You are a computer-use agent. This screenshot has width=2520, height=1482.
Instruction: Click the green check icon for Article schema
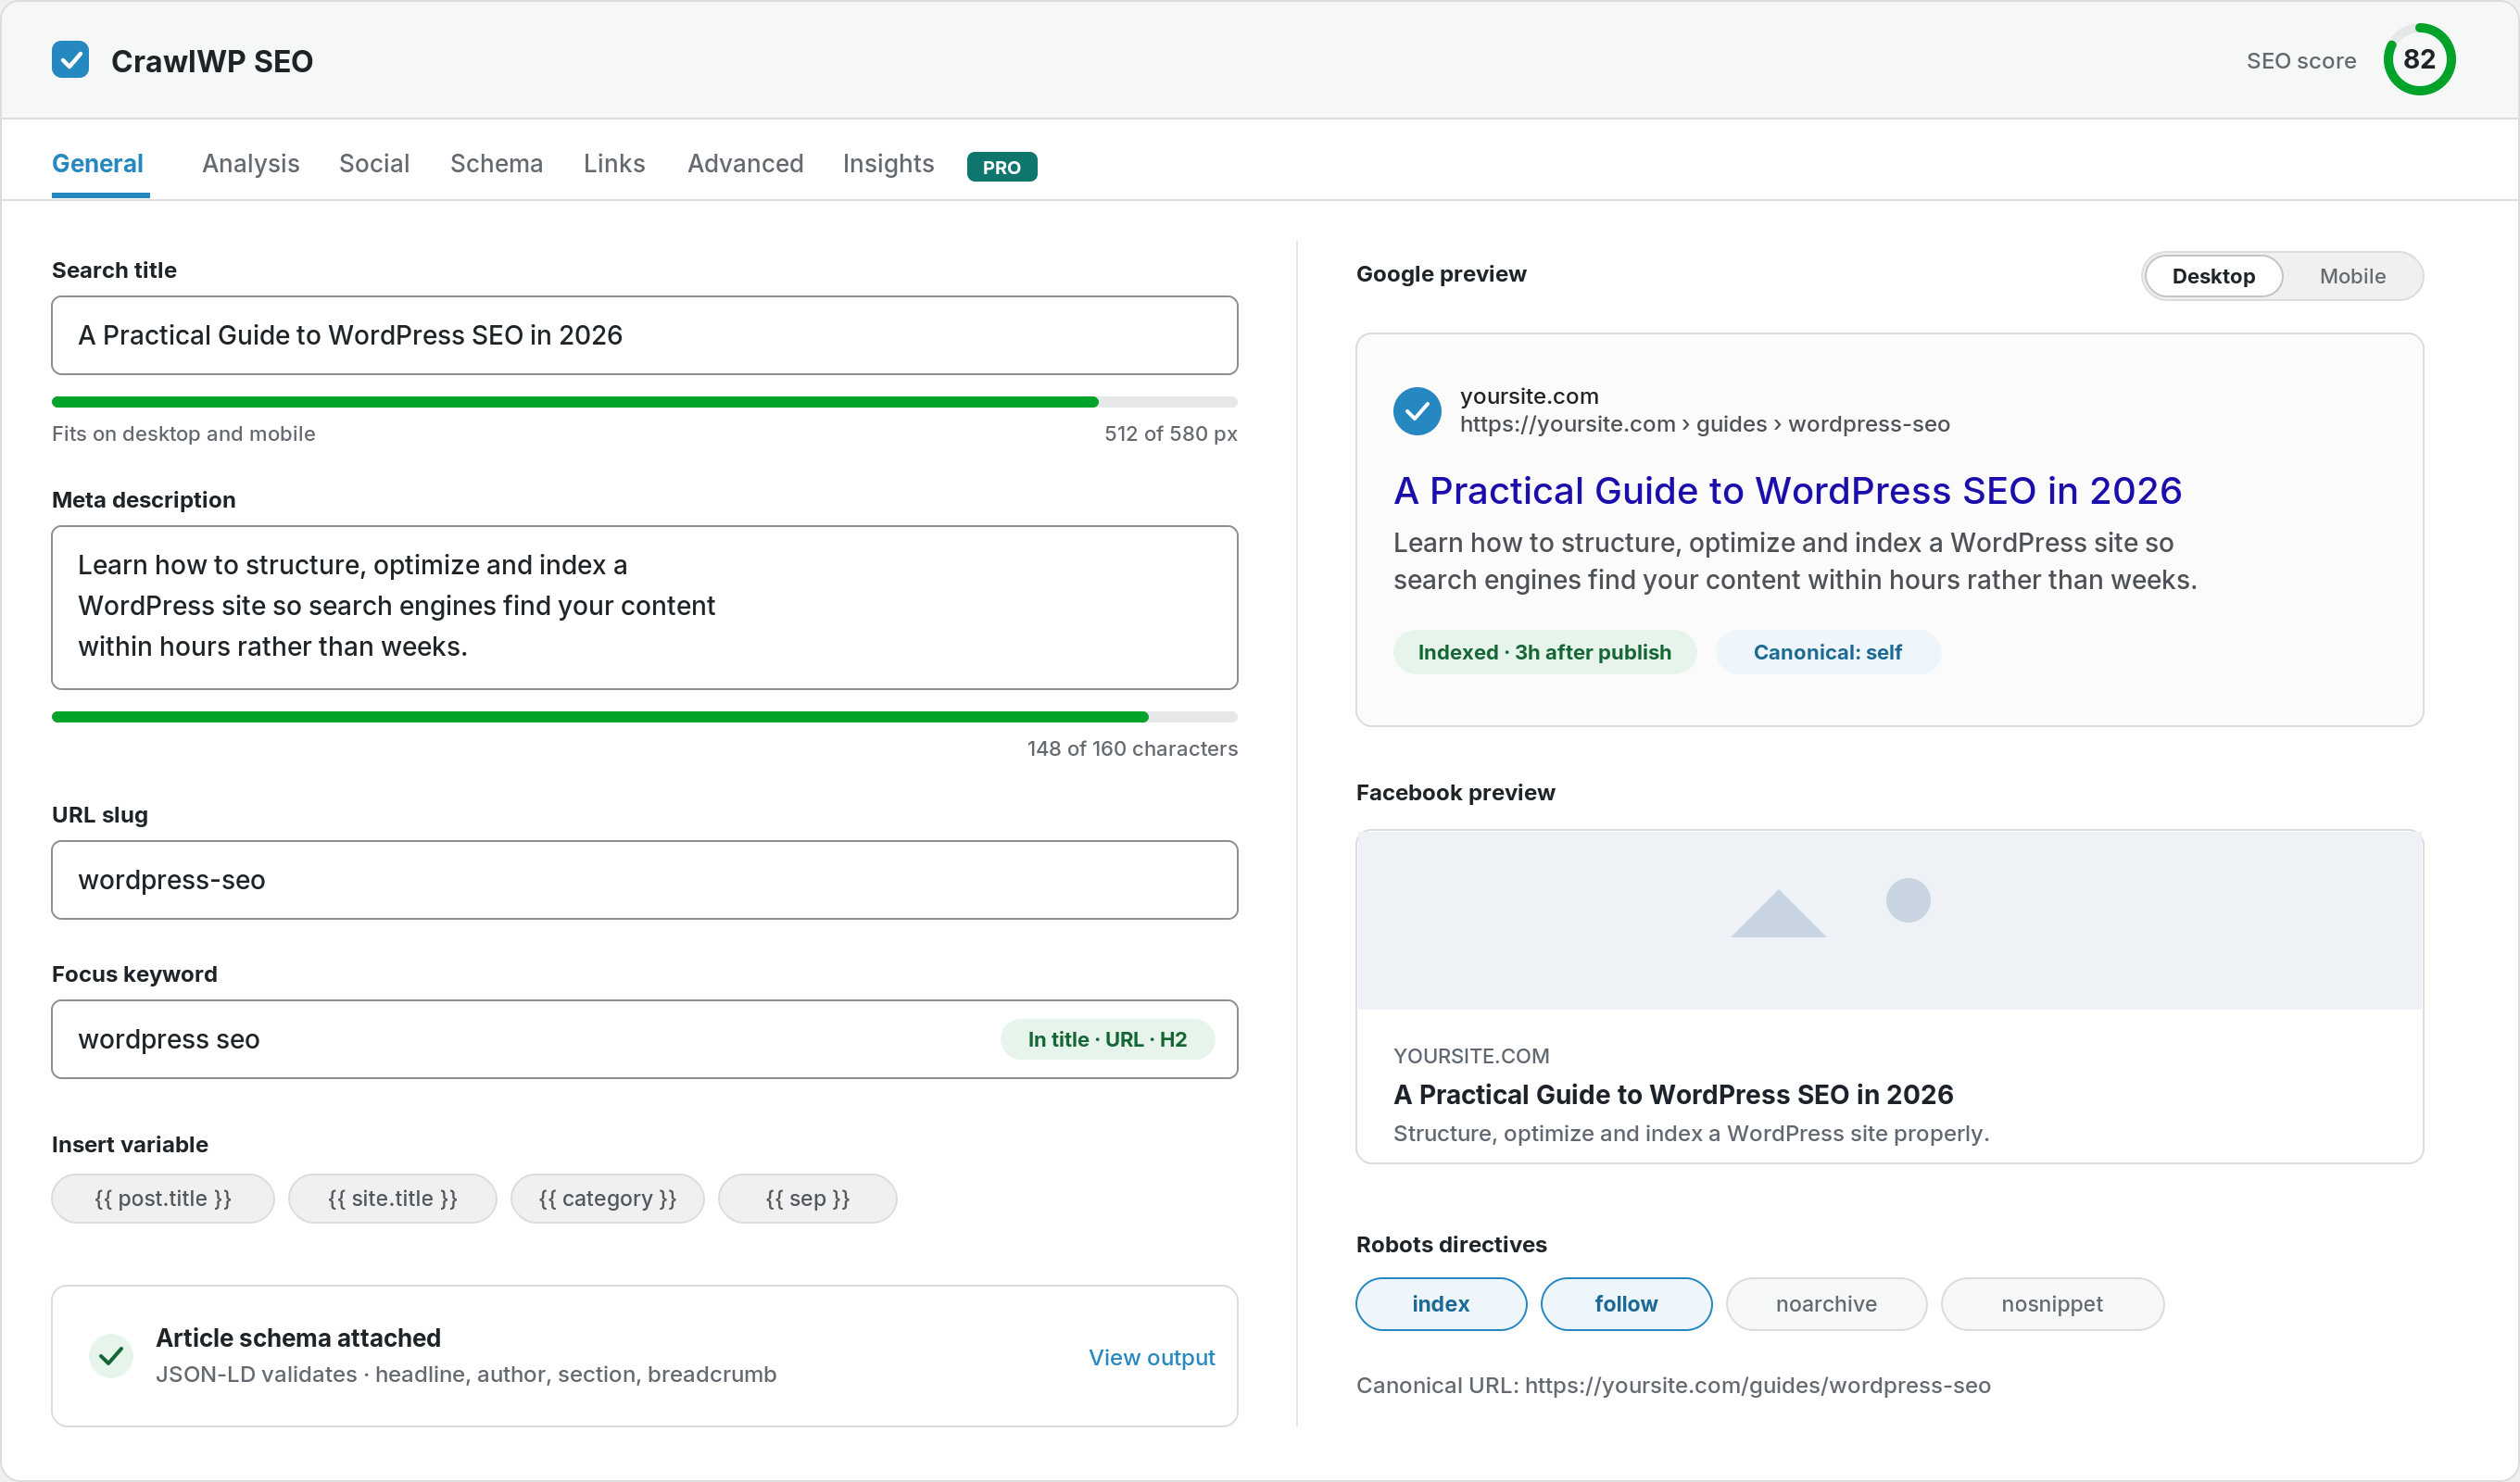111,1356
